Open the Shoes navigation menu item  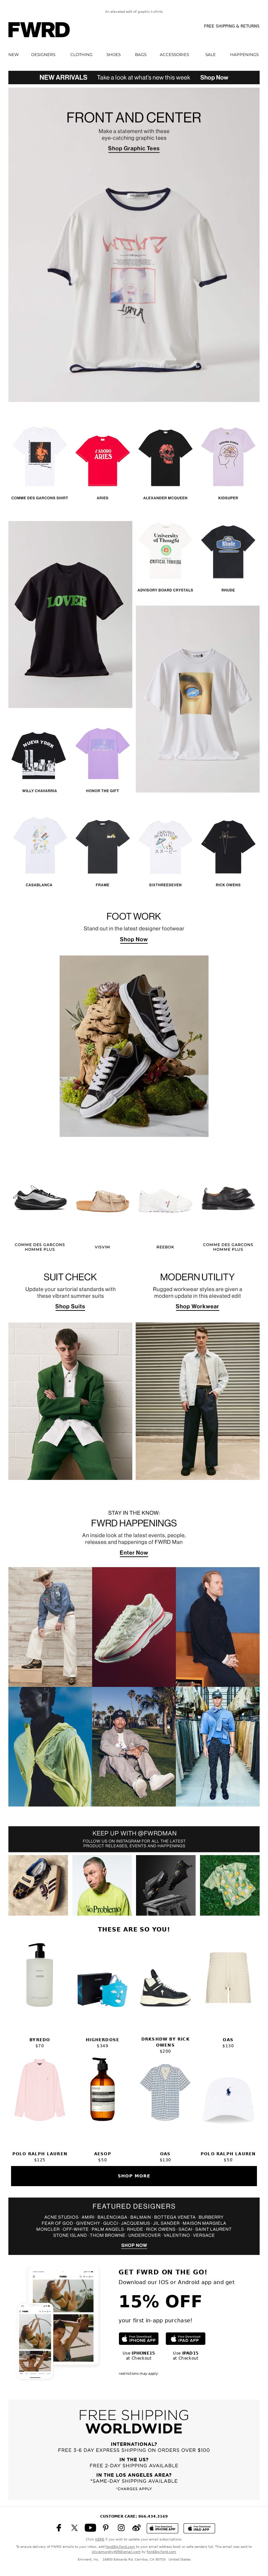pyautogui.click(x=113, y=55)
